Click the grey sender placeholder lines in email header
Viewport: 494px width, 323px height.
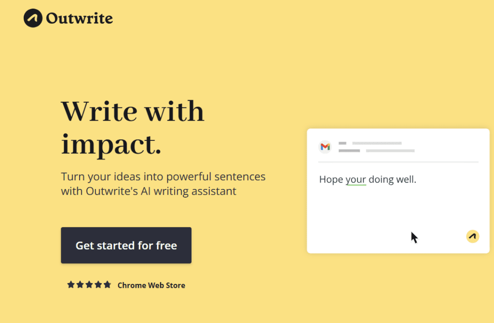(376, 147)
